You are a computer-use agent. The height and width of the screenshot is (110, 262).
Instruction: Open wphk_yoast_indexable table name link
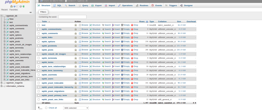[52, 83]
